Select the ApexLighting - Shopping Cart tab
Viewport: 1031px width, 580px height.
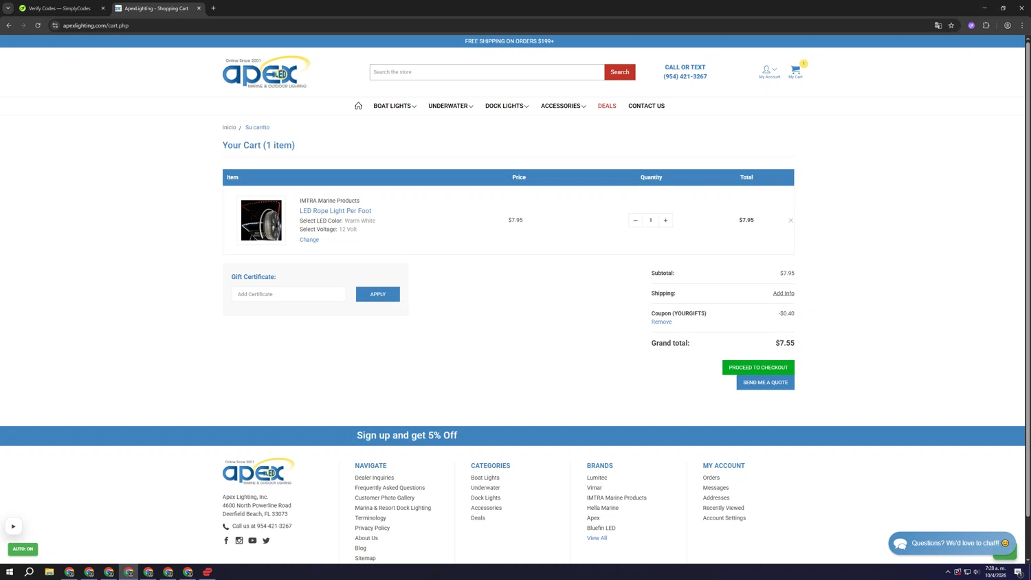tap(156, 8)
